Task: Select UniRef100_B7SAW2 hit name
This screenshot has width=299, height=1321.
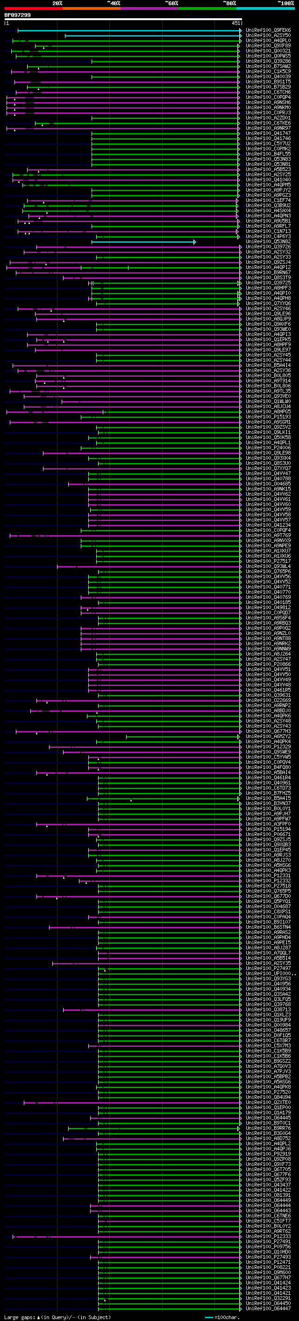Action: click(268, 66)
